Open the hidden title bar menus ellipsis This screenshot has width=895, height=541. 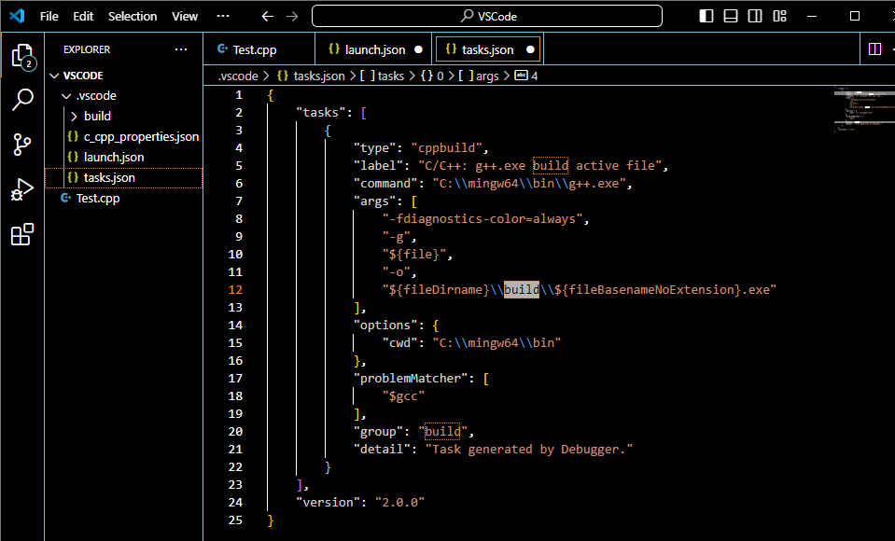(x=223, y=16)
